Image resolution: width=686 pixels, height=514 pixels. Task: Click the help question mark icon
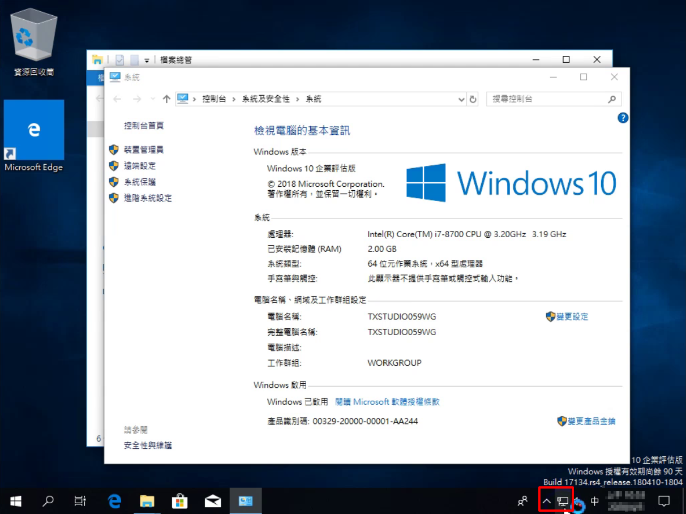(623, 118)
